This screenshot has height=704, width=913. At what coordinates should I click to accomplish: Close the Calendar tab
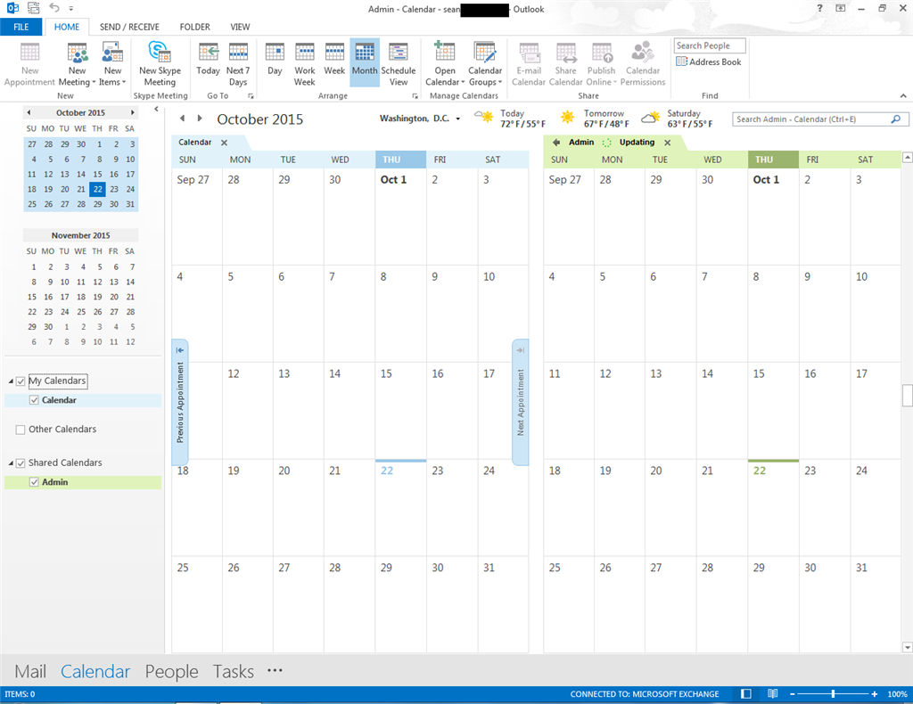224,143
